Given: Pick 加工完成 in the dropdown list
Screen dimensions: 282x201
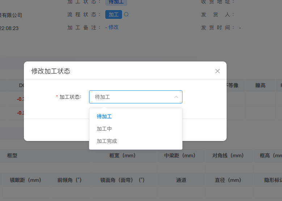Looking at the screenshot, I should 107,141.
